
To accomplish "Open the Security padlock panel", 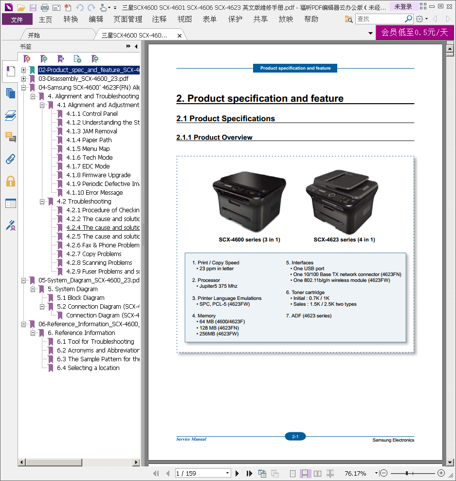I will (10, 181).
